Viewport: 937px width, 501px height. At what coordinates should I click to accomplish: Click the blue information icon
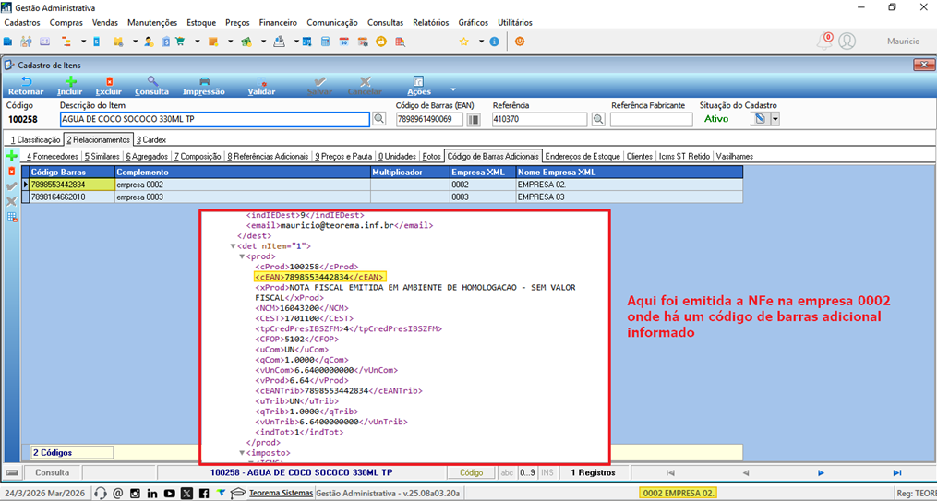pos(494,42)
